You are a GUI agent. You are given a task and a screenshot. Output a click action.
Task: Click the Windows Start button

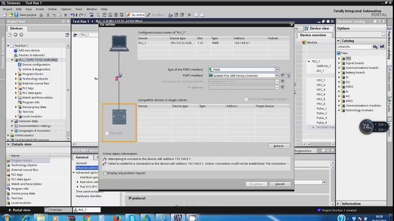click(x=6, y=218)
